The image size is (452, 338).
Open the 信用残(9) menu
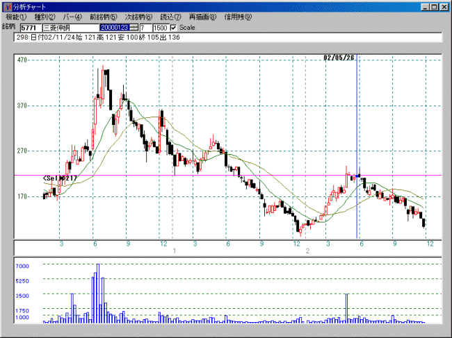[238, 17]
